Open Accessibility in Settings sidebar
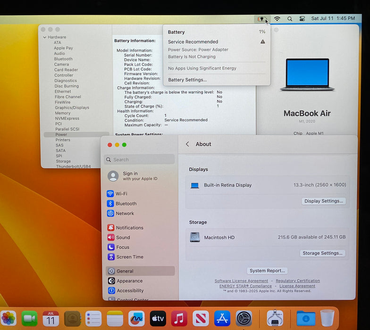Image resolution: width=370 pixels, height=330 pixels. [126, 290]
